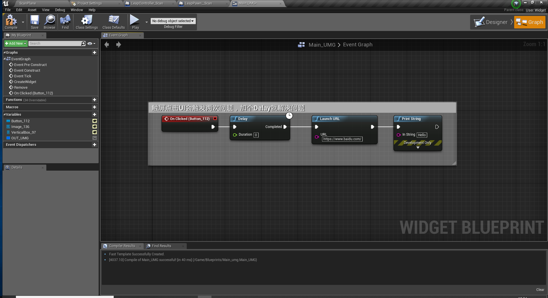
Task: Browse to asset in Content Browser
Action: pyautogui.click(x=49, y=22)
